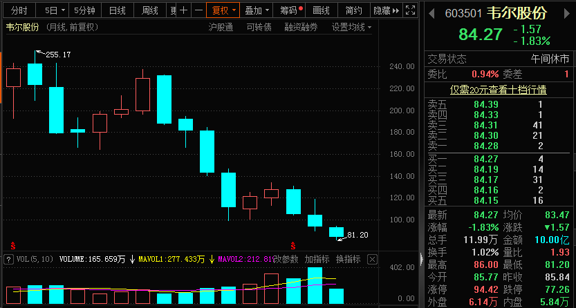The width and height of the screenshot is (576, 308).
Task: Expand the 设置均线 dropdown
Action: click(x=351, y=27)
